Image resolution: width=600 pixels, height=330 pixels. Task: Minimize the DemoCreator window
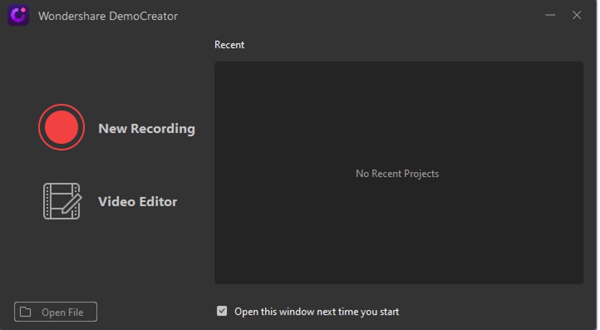[x=550, y=15]
